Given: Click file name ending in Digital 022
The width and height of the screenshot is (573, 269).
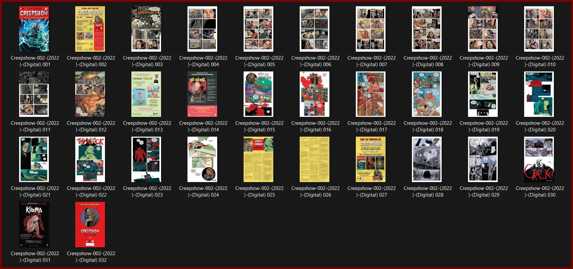Looking at the screenshot, I should click(x=91, y=192).
